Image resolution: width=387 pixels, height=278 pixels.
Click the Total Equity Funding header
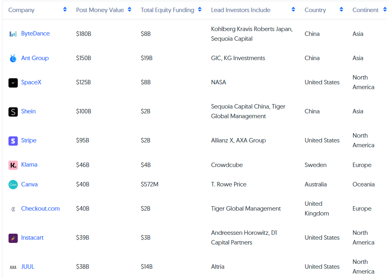click(x=167, y=10)
